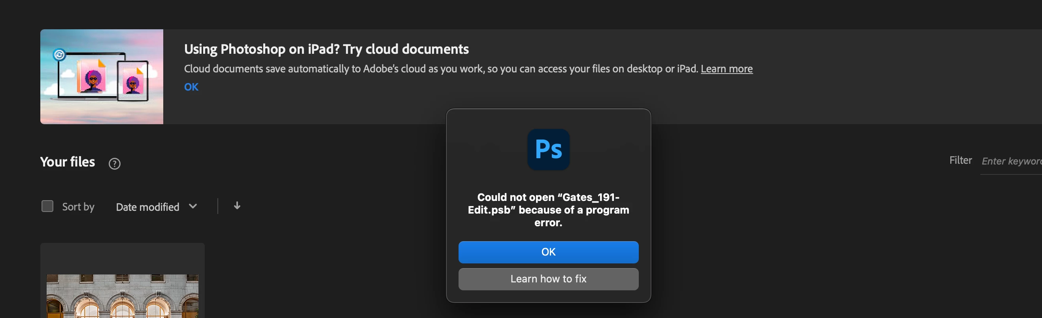Click the cloud documents banner illustration

[x=102, y=76]
